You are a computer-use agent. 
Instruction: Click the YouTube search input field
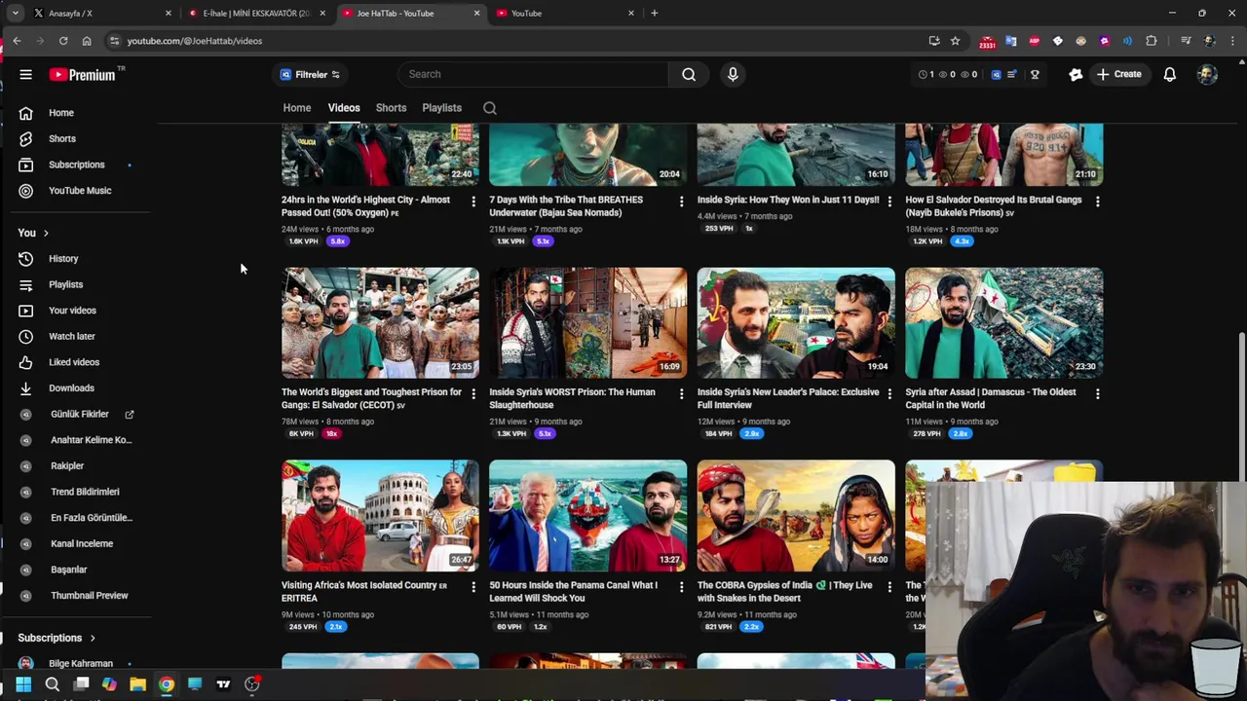(534, 74)
